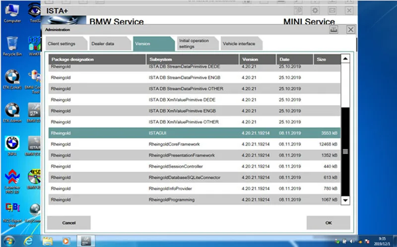Launch Internet Explorer from the taskbar

tap(28, 240)
